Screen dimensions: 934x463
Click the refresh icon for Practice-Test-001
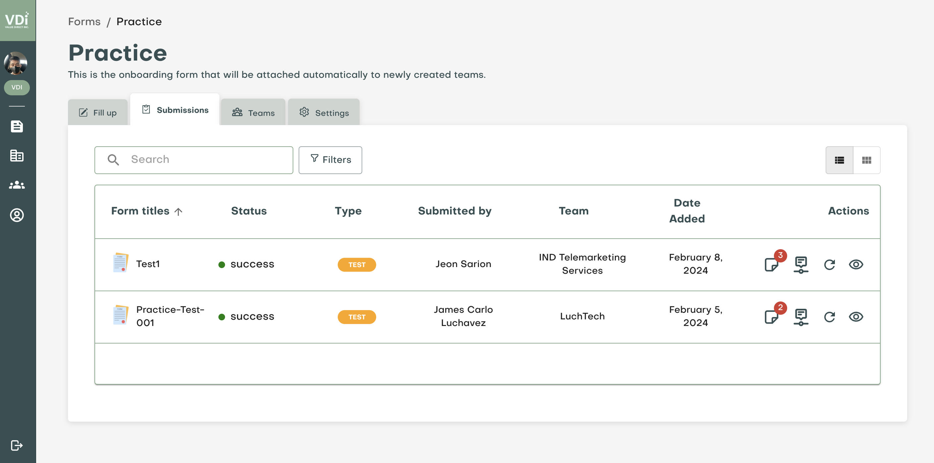point(829,316)
